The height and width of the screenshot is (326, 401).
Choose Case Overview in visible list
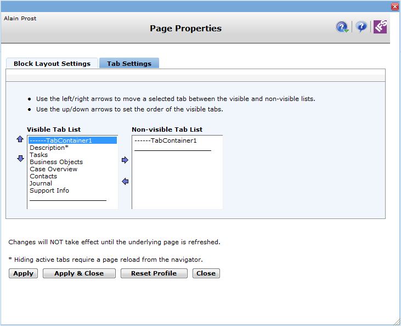coord(53,169)
